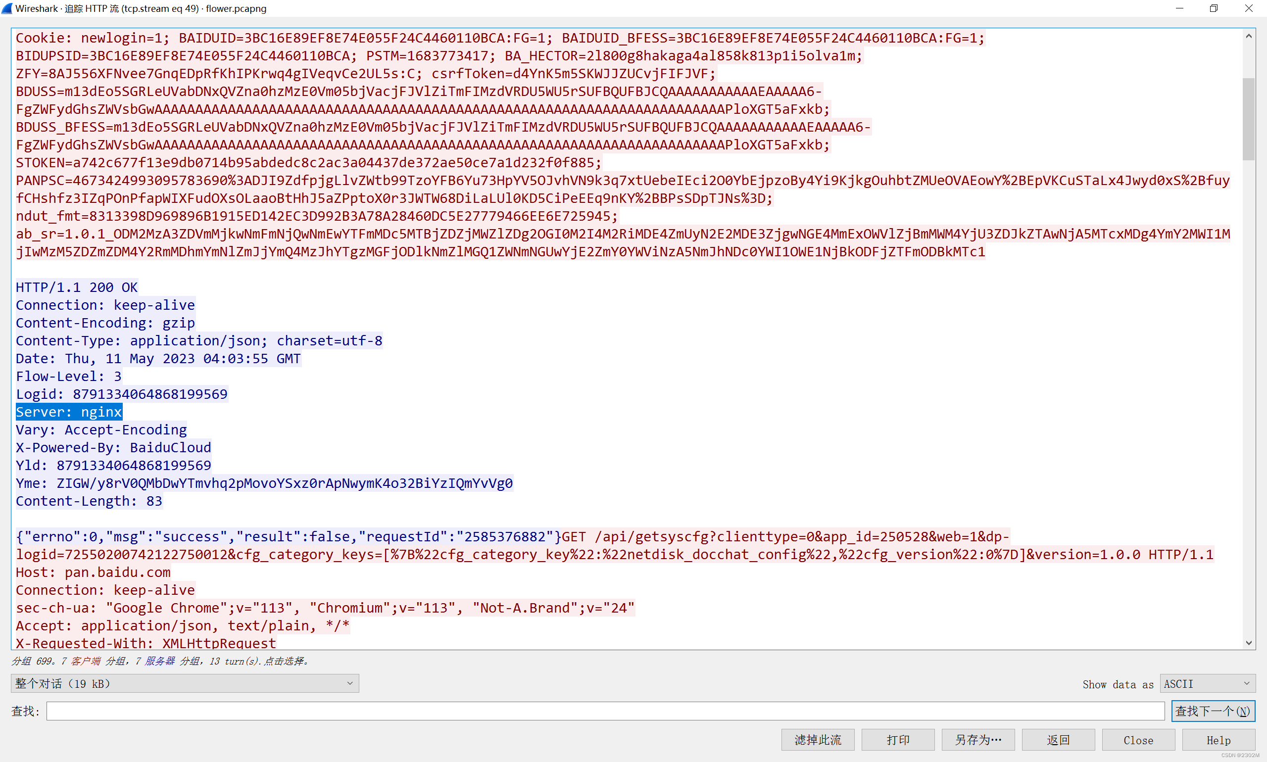1267x762 pixels.
Task: Click the Logid: 8791334064868199569 line
Action: [x=122, y=394]
